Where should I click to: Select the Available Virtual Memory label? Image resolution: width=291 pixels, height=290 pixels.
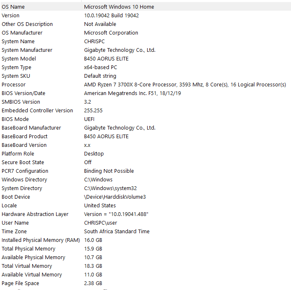click(32, 275)
